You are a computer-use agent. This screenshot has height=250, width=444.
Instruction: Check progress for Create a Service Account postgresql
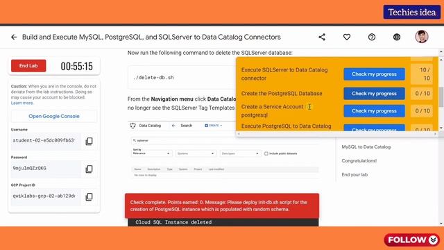[374, 111]
